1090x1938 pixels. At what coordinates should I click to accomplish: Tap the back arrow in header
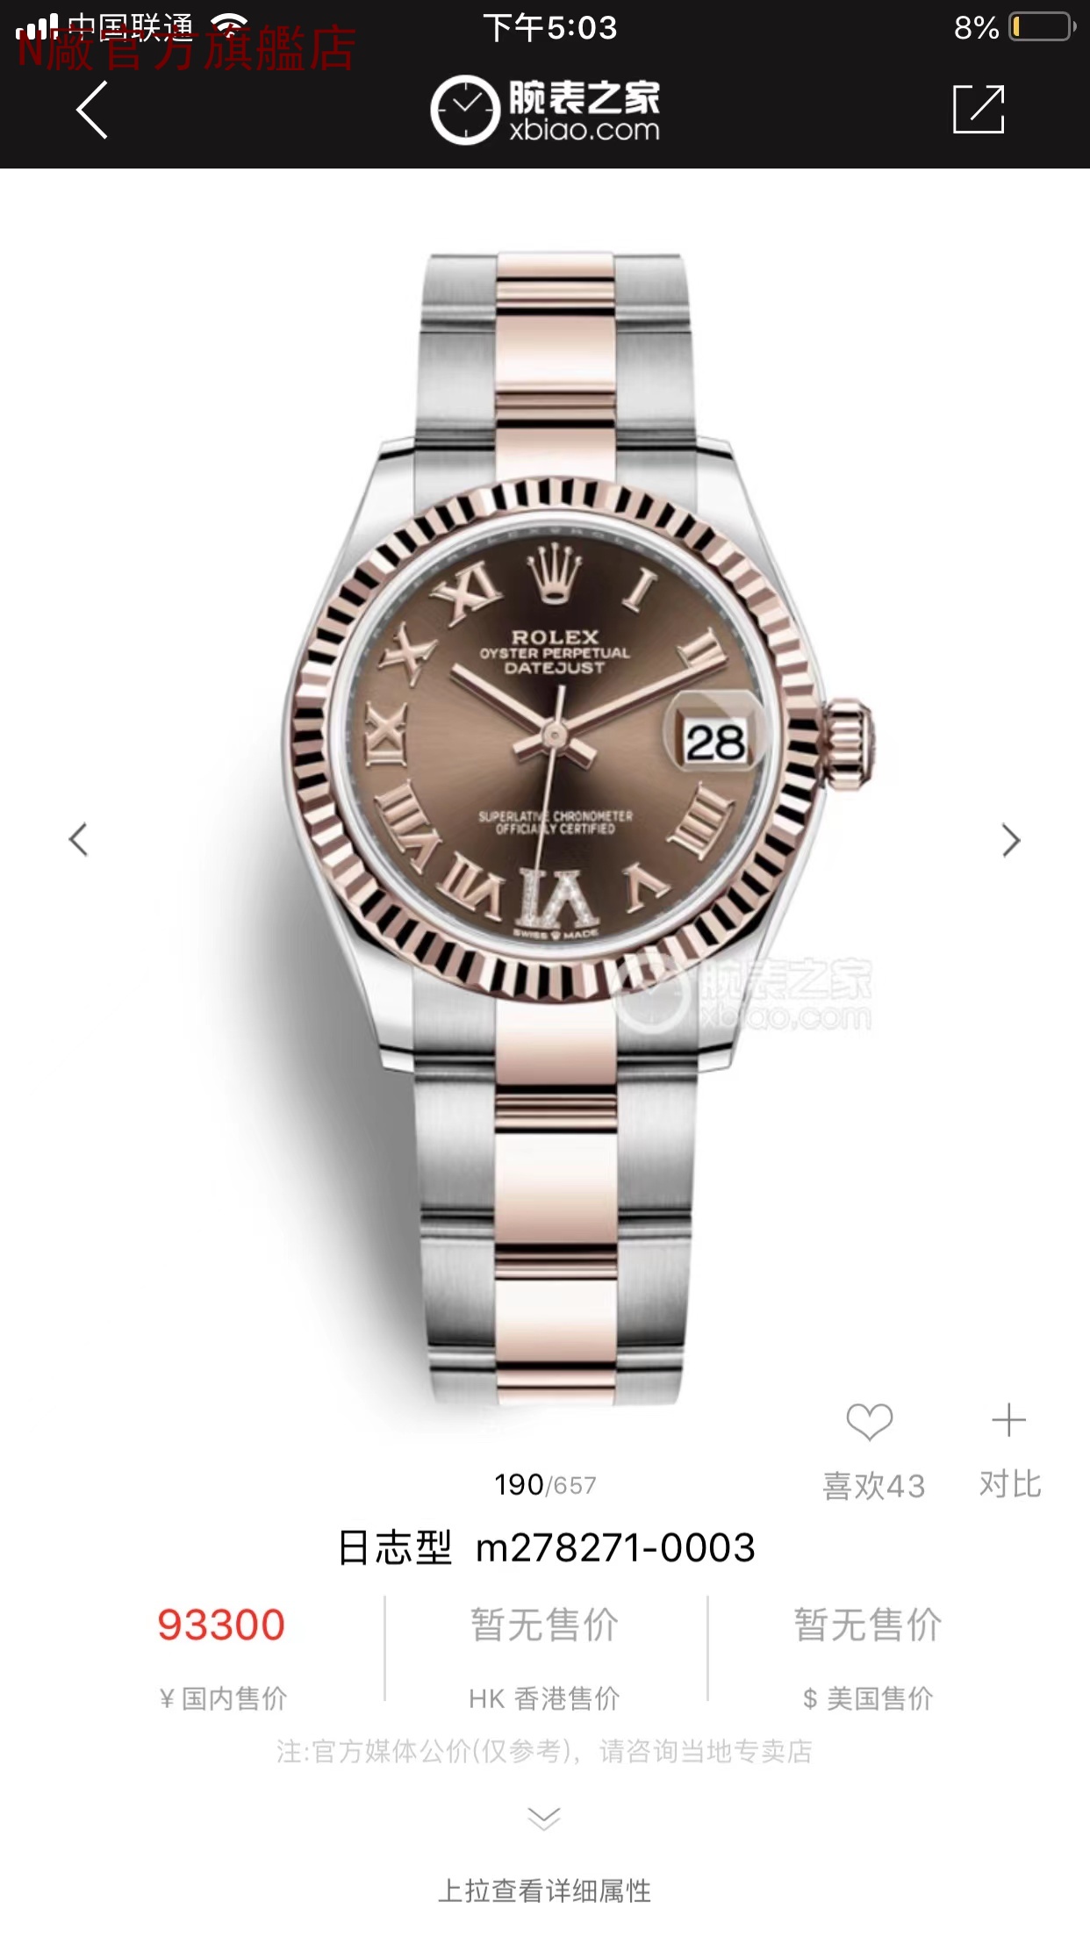[x=92, y=110]
